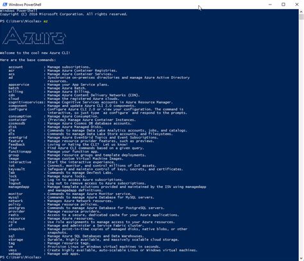This screenshot has width=304, height=261.
Task: Click the 'policy' command name
Action: pos(15,205)
